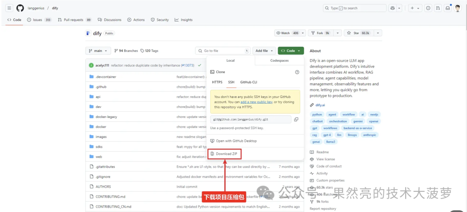Open the Pull requests tab
Viewport: 467px width, 212px height.
75,20
